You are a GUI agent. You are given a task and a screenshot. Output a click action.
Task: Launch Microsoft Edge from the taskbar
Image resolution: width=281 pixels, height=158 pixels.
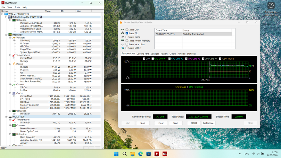pos(140,154)
